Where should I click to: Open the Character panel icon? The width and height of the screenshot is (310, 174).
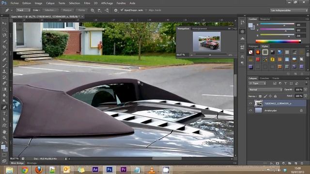242,57
